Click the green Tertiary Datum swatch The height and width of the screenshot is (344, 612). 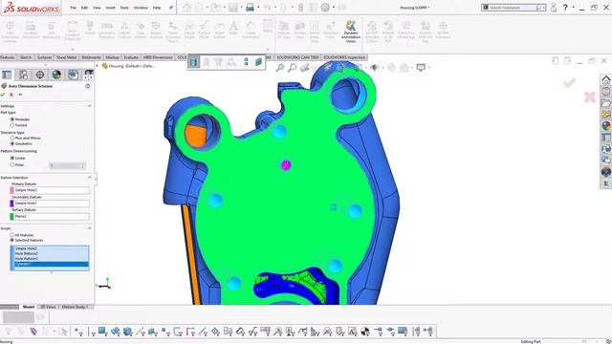pyautogui.click(x=11, y=216)
